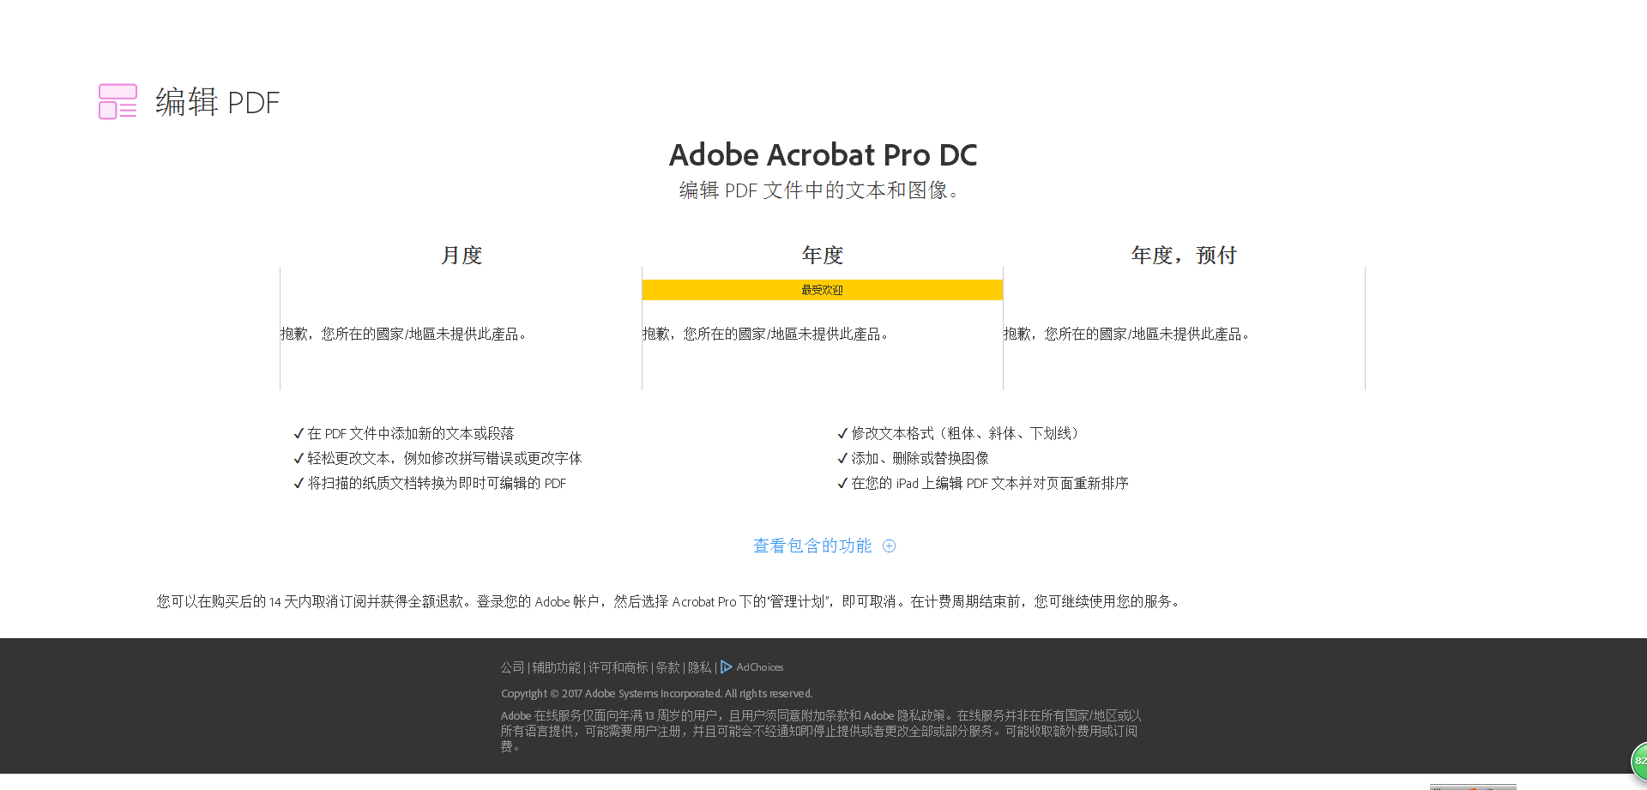Viewport: 1647px width, 790px height.
Task: Click the blue AdChoices triangle icon
Action: pyautogui.click(x=727, y=667)
